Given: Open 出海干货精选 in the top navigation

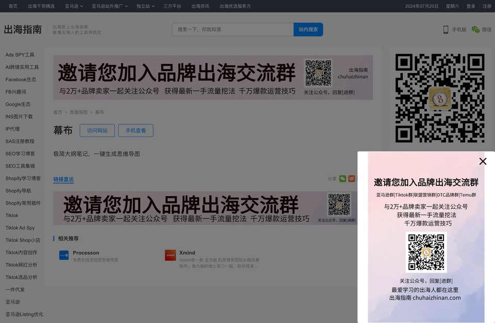Looking at the screenshot, I should pyautogui.click(x=41, y=6).
